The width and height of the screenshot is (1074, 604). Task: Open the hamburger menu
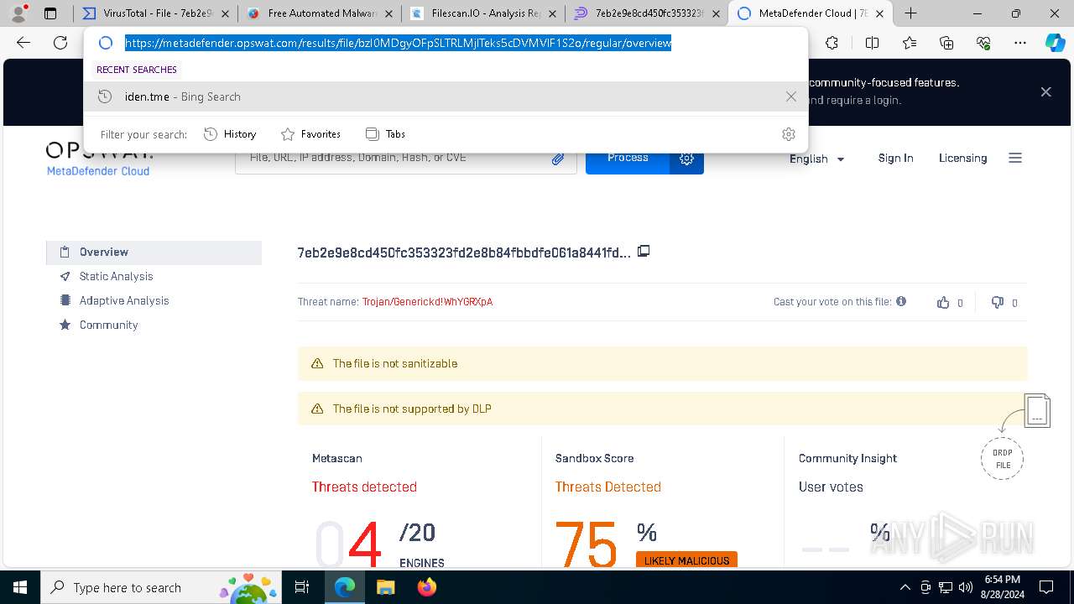click(1015, 158)
